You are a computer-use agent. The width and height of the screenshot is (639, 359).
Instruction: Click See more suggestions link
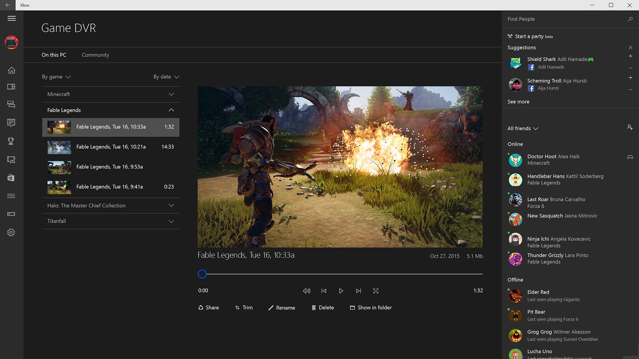[x=518, y=102]
